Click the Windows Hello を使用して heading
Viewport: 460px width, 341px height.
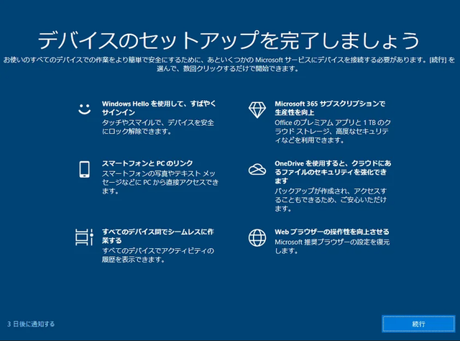point(159,108)
